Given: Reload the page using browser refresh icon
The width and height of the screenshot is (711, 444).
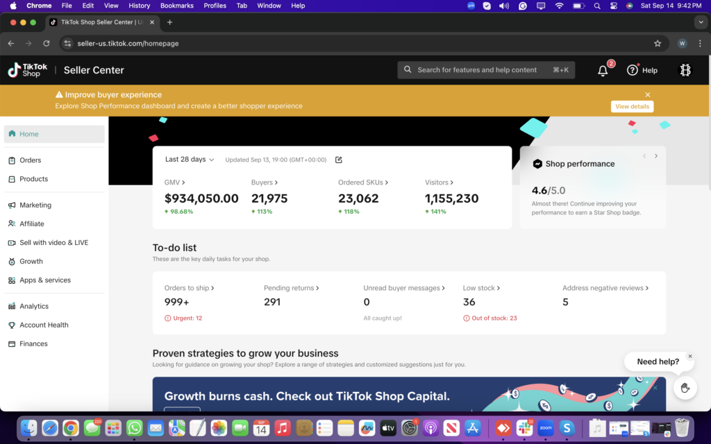Looking at the screenshot, I should (47, 43).
